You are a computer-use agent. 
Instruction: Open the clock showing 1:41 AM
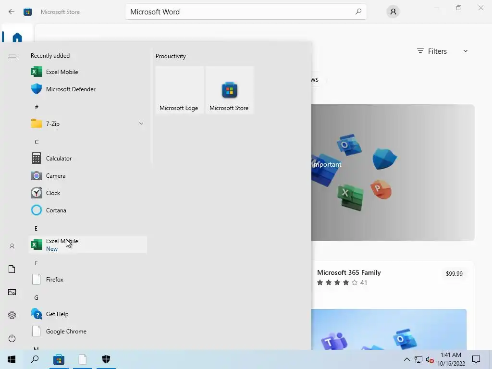[451, 359]
